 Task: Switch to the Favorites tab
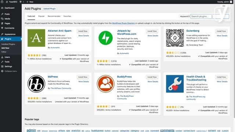tap(67, 16)
